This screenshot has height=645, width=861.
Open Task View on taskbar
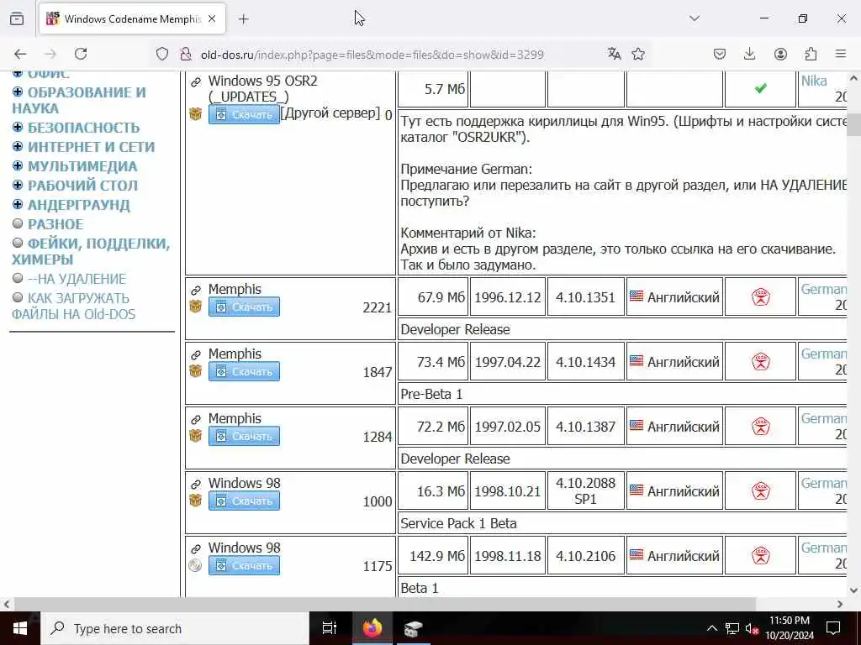click(x=330, y=628)
